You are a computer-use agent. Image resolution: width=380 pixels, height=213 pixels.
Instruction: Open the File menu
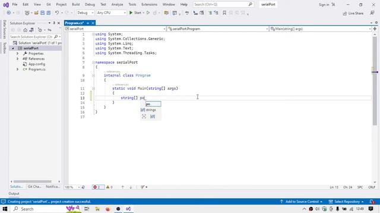pos(15,4)
